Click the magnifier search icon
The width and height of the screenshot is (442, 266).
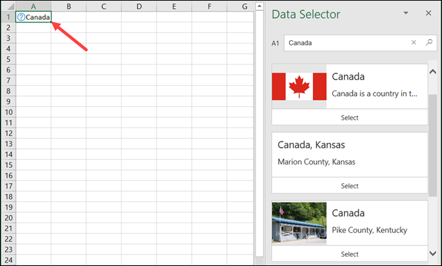429,43
